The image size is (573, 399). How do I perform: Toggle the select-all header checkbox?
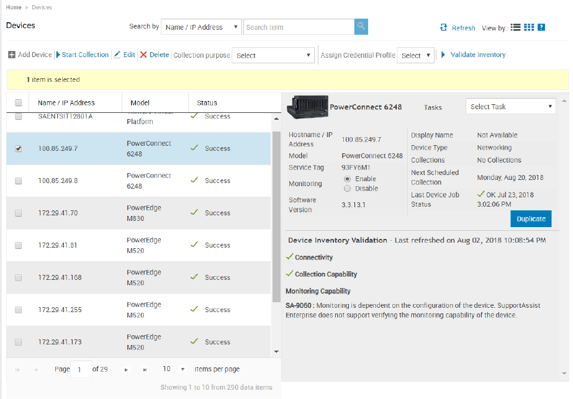(18, 102)
